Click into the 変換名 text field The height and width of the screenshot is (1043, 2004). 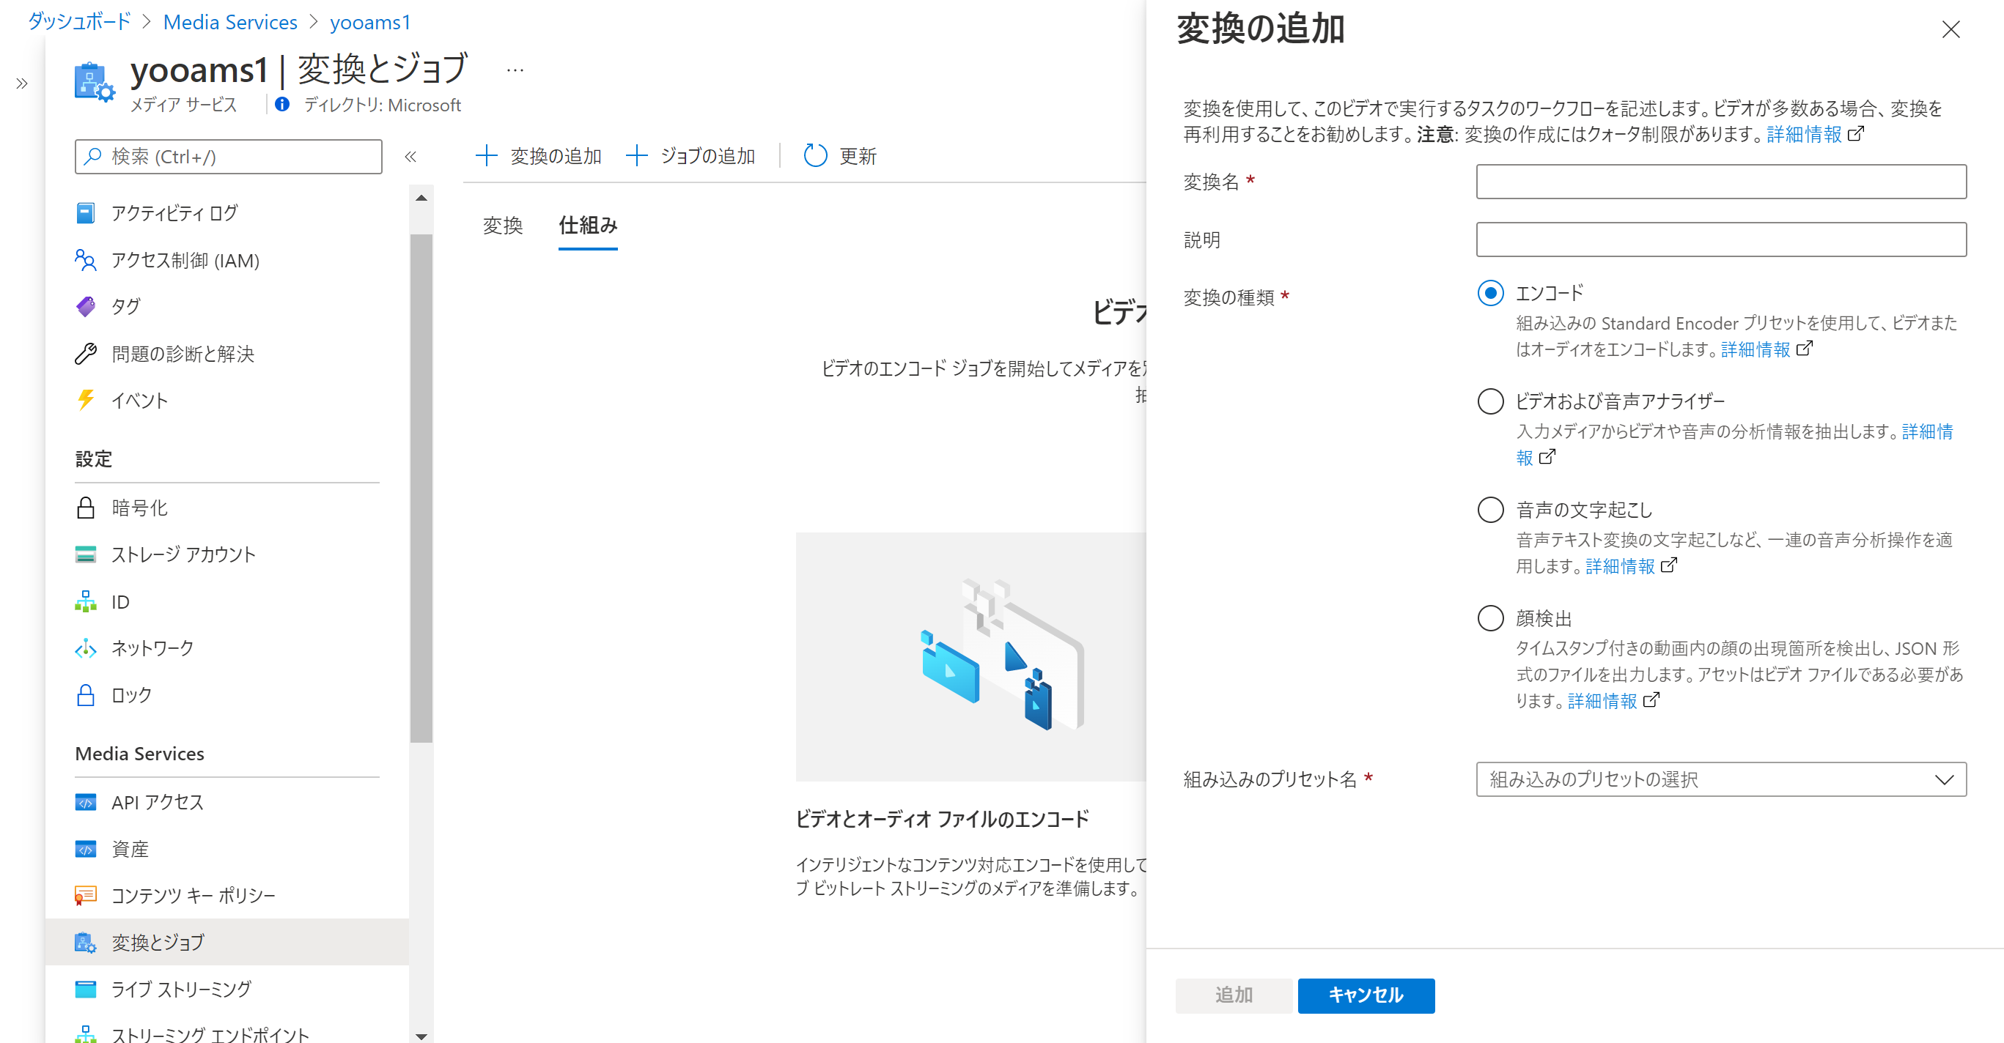(1720, 181)
